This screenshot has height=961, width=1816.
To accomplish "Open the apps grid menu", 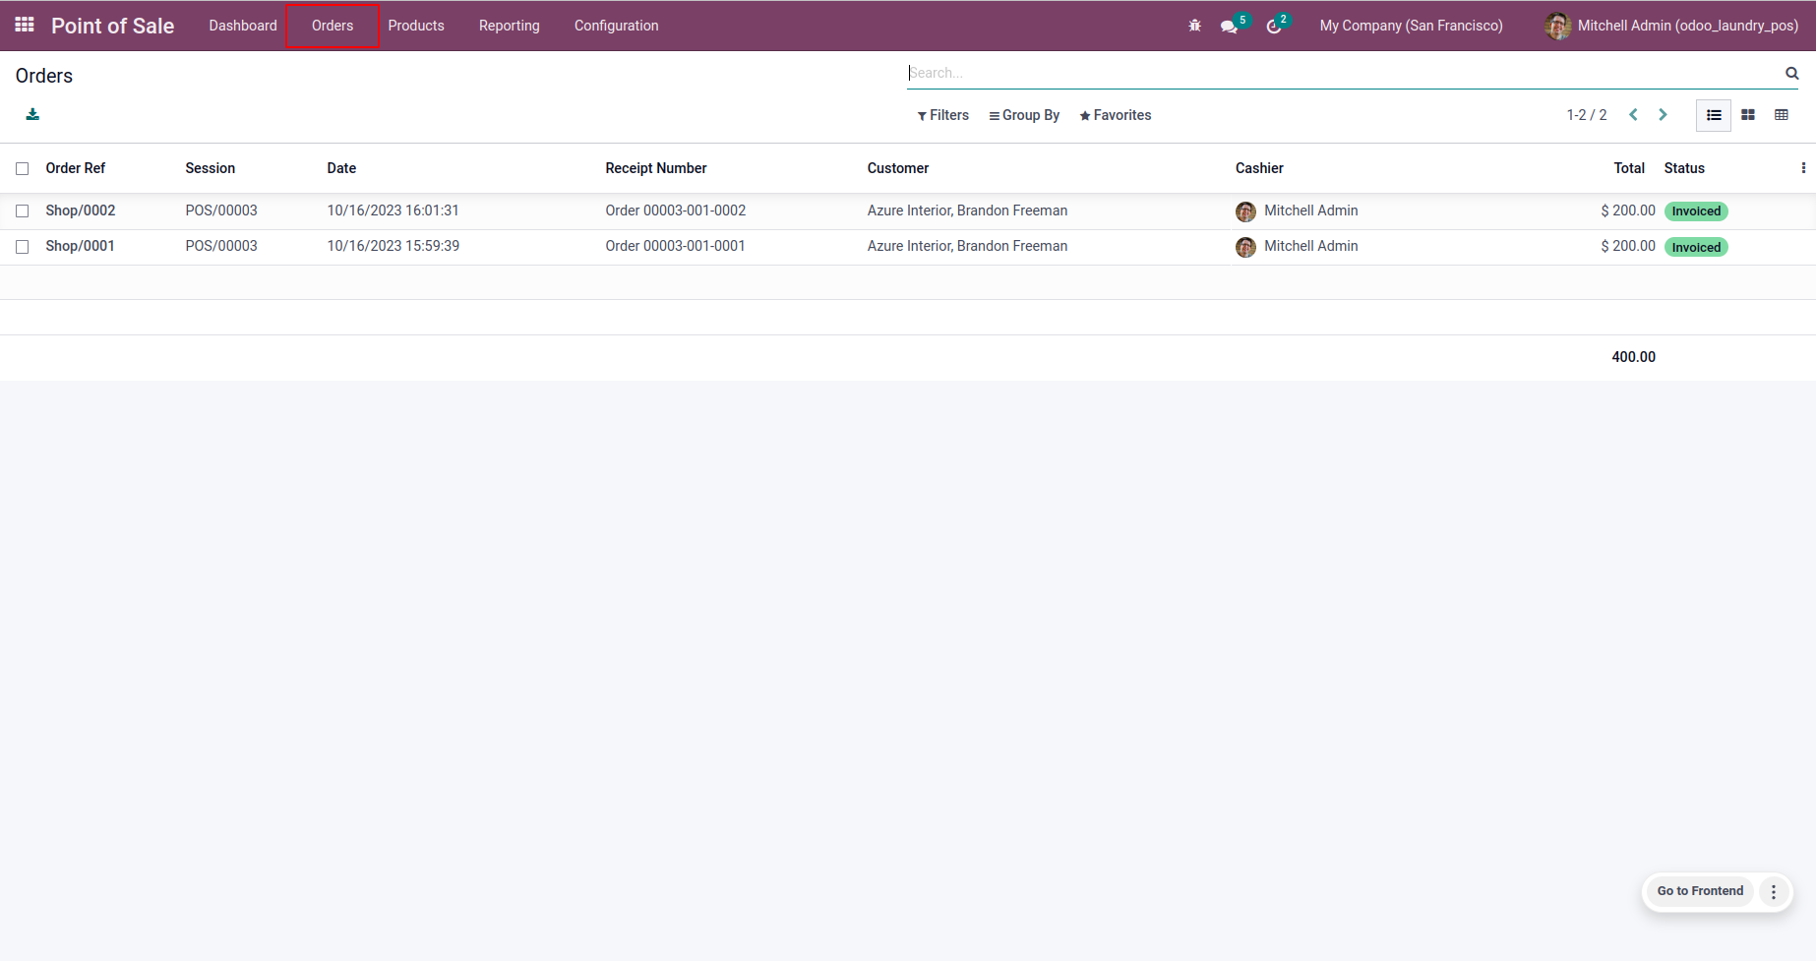I will [x=25, y=25].
